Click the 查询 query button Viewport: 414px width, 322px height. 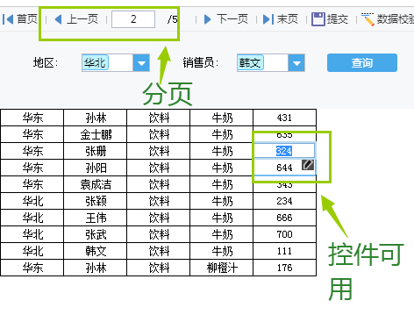tap(362, 62)
